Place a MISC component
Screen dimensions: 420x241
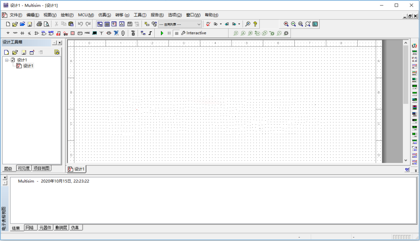[87, 33]
